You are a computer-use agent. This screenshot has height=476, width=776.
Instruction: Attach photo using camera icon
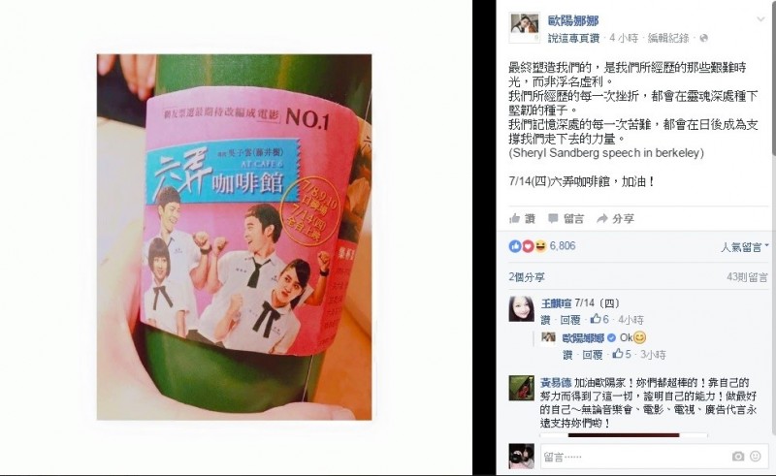point(737,457)
